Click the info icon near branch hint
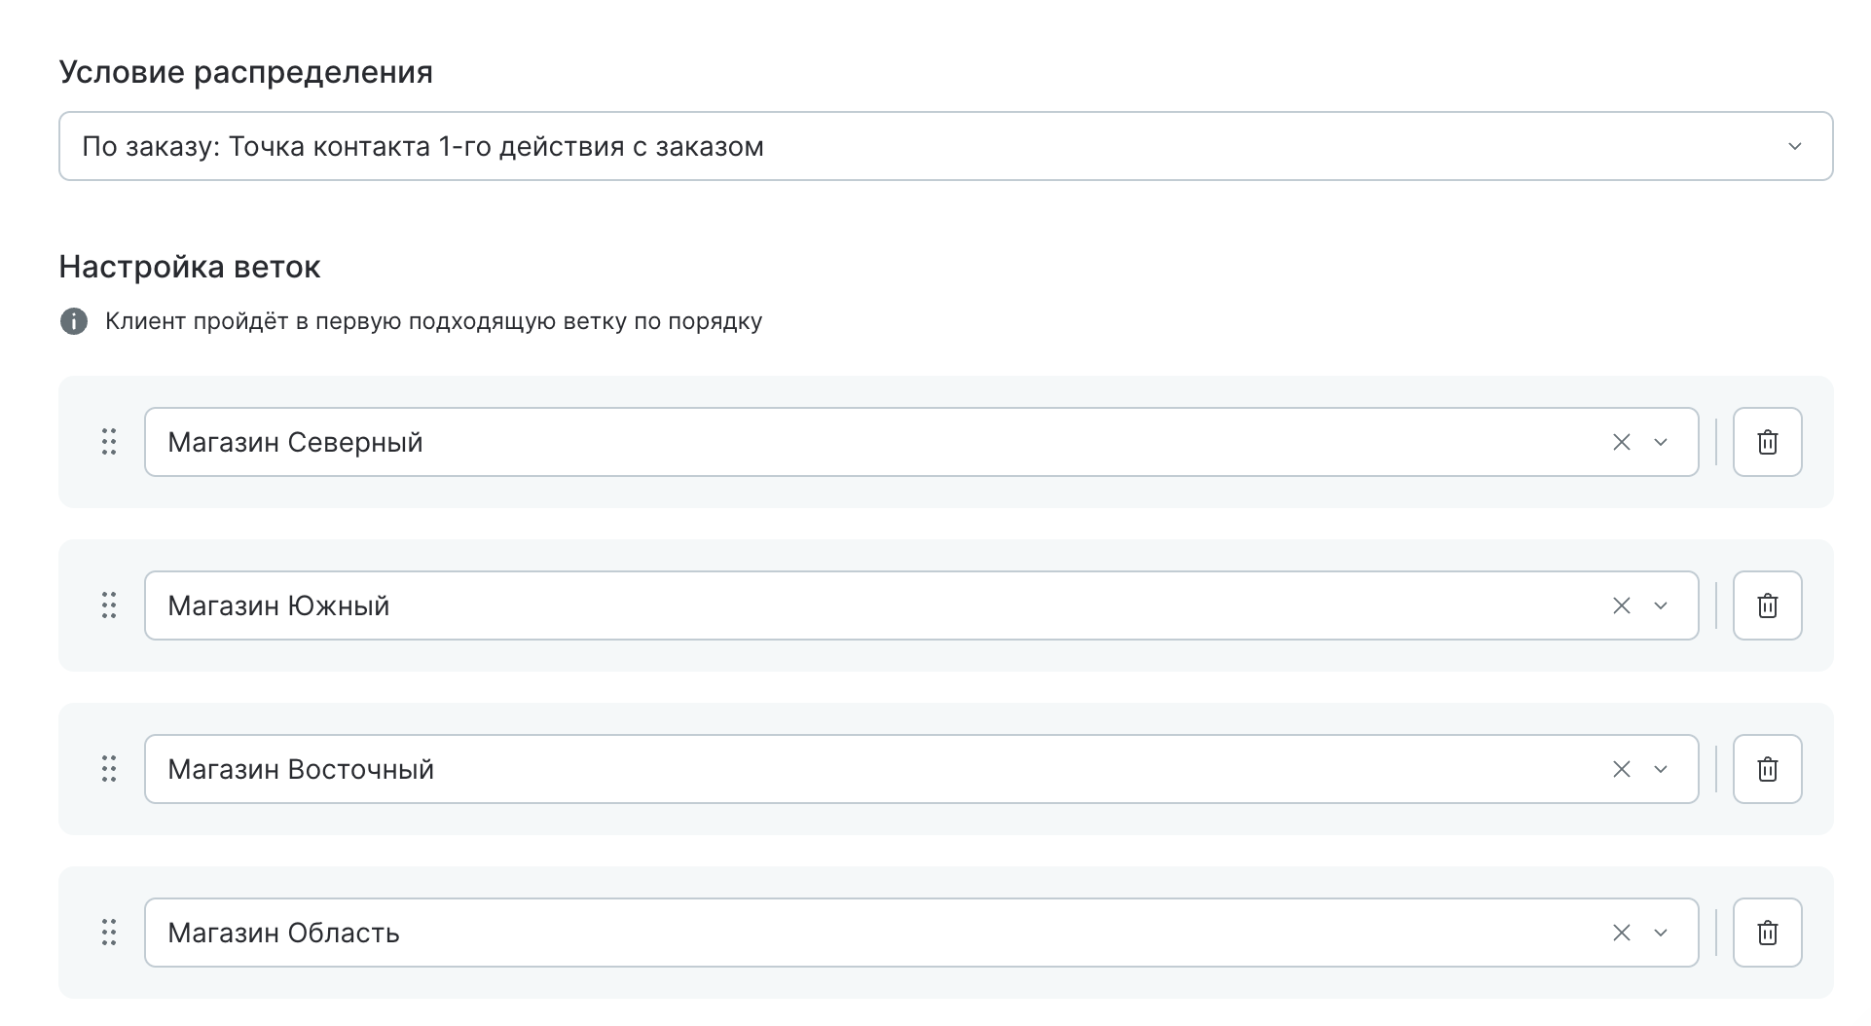Viewport: 1871px width, 1026px height. click(74, 321)
